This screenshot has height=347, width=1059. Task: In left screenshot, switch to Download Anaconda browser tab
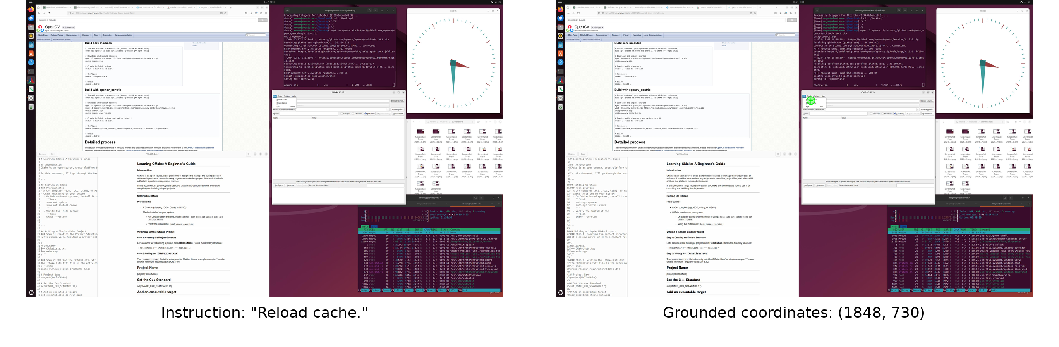click(x=57, y=7)
